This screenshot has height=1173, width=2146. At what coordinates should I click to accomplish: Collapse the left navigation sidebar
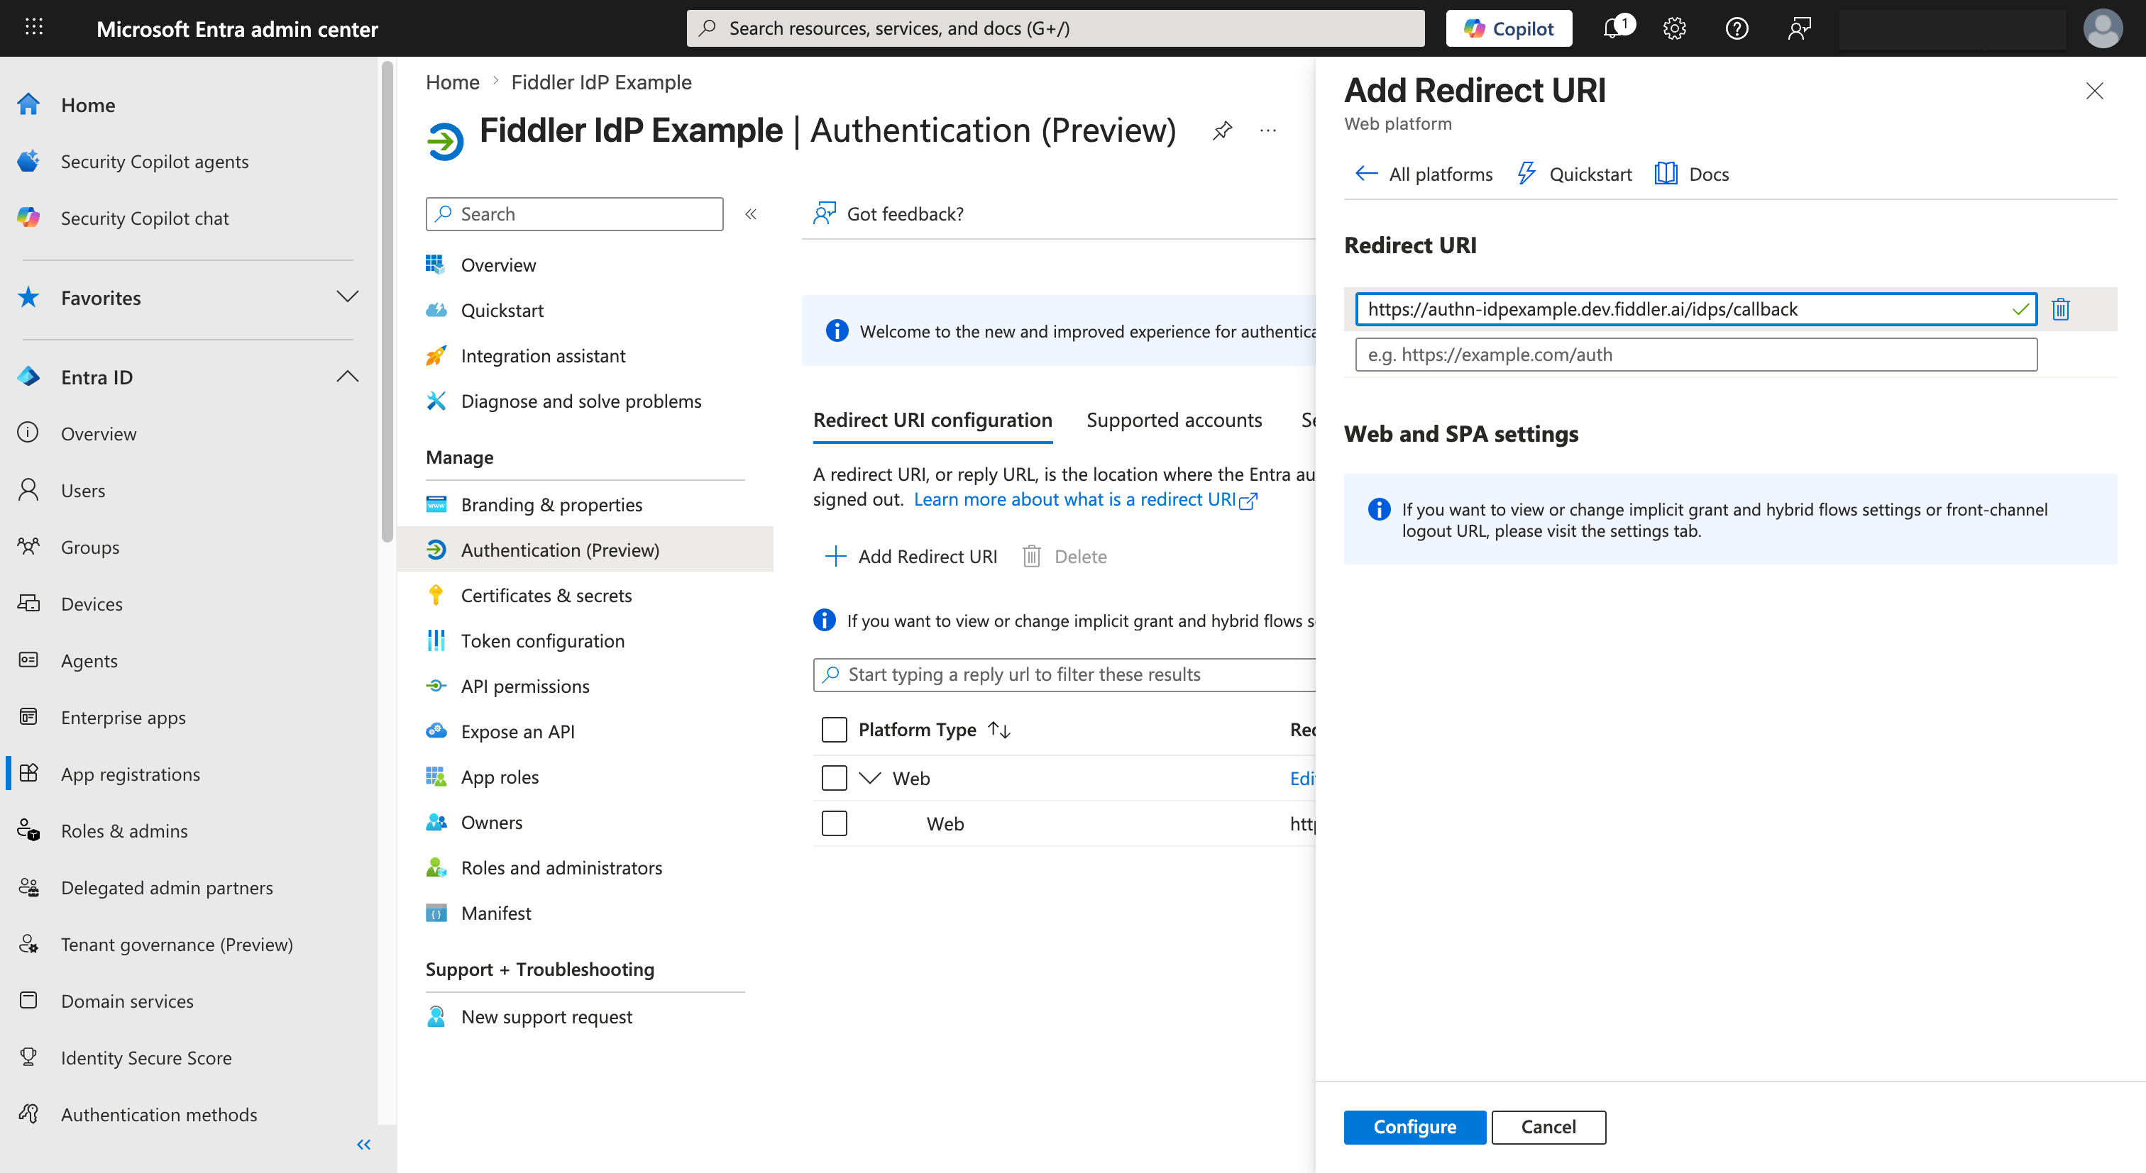[x=363, y=1145]
